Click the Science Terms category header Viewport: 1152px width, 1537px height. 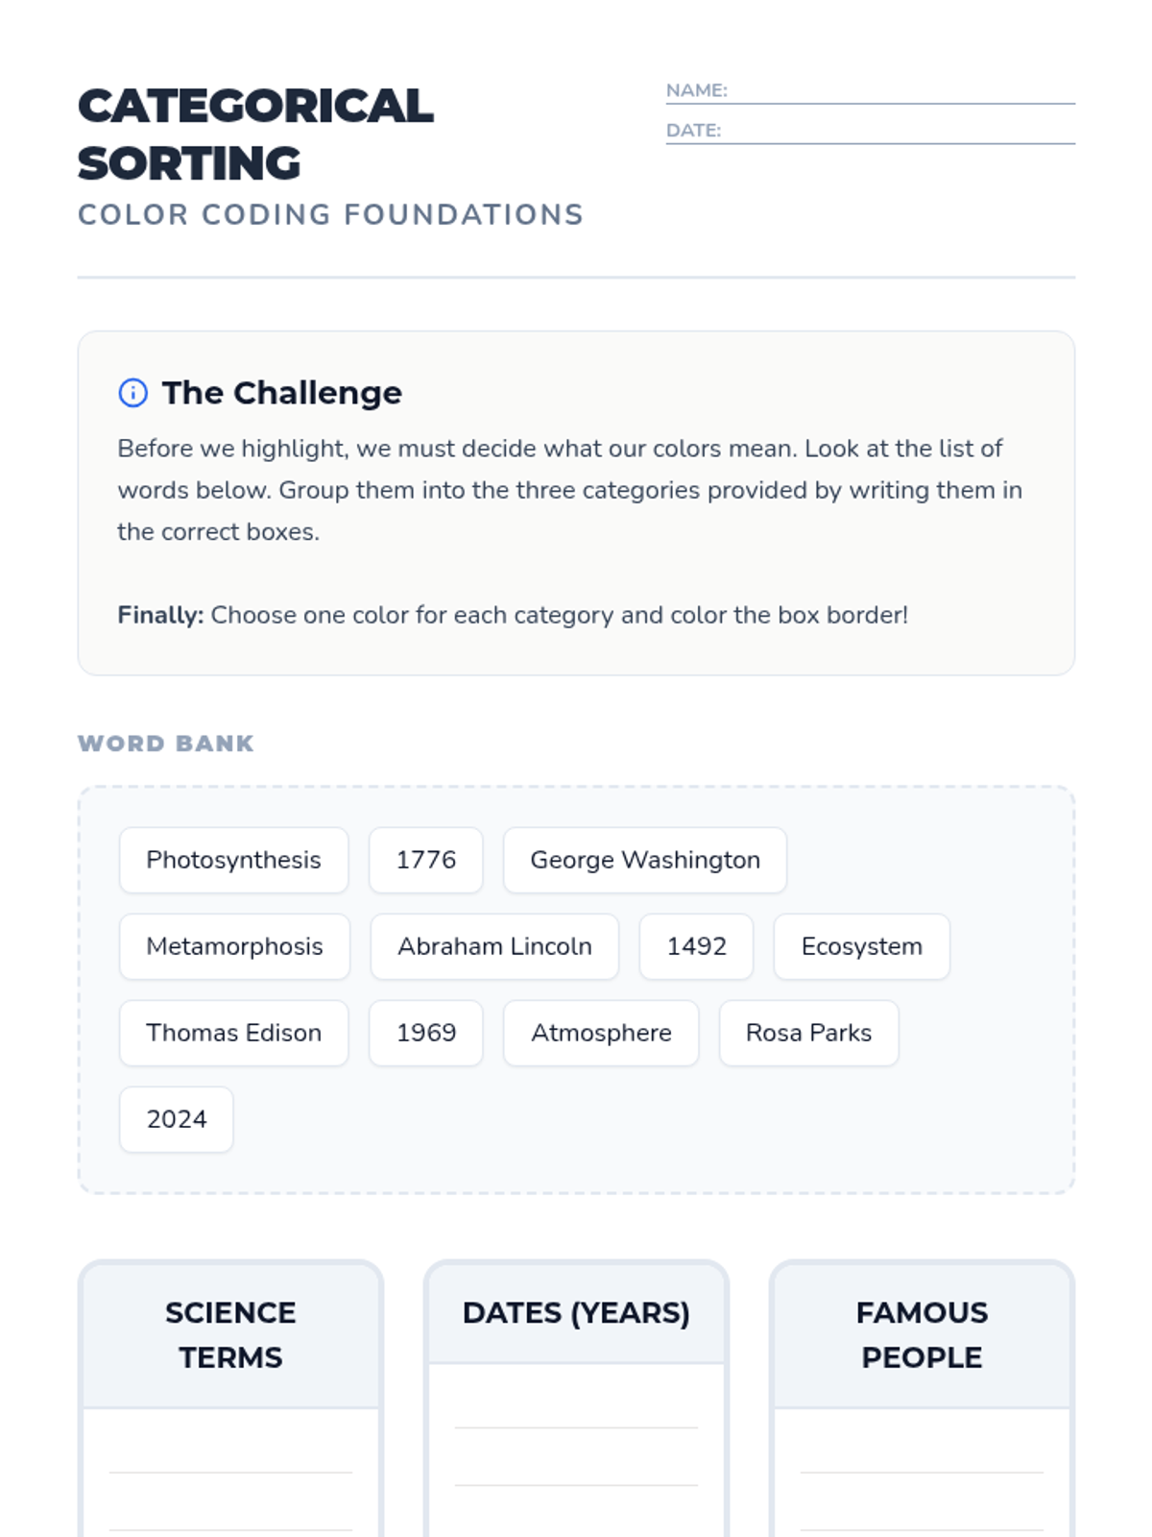click(x=230, y=1335)
